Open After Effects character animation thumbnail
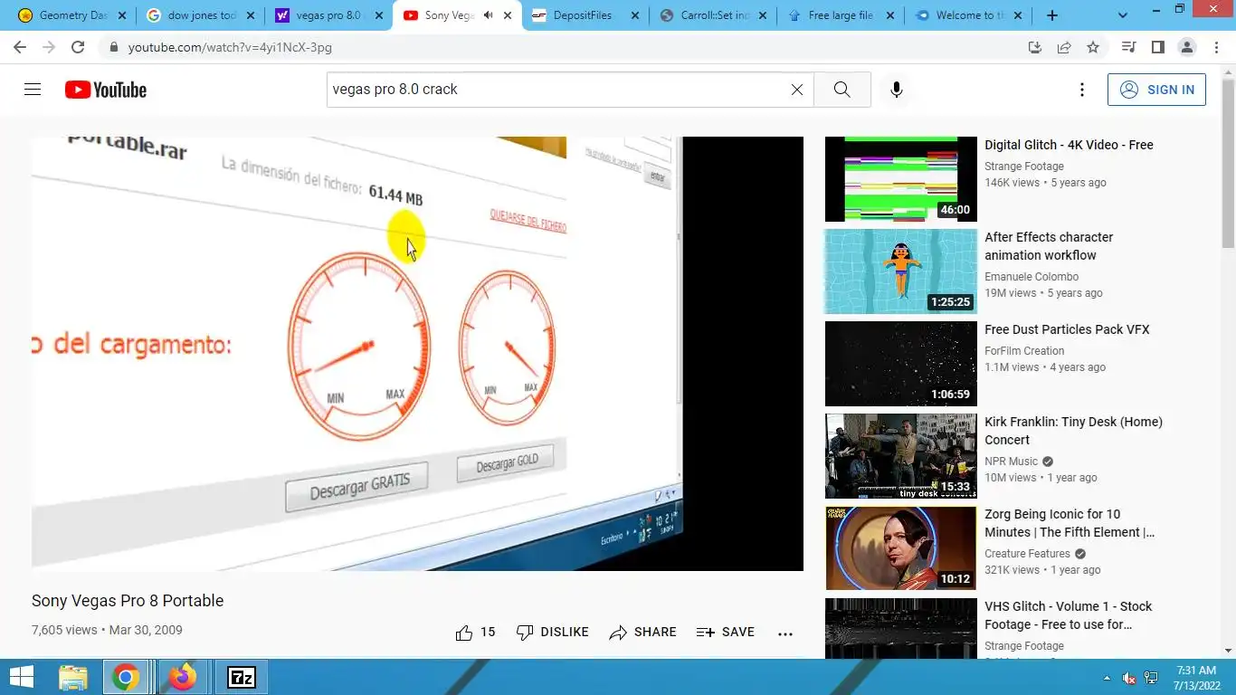This screenshot has height=695, width=1236. pyautogui.click(x=901, y=271)
